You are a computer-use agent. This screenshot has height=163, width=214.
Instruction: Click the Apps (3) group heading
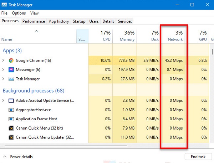click(x=12, y=51)
